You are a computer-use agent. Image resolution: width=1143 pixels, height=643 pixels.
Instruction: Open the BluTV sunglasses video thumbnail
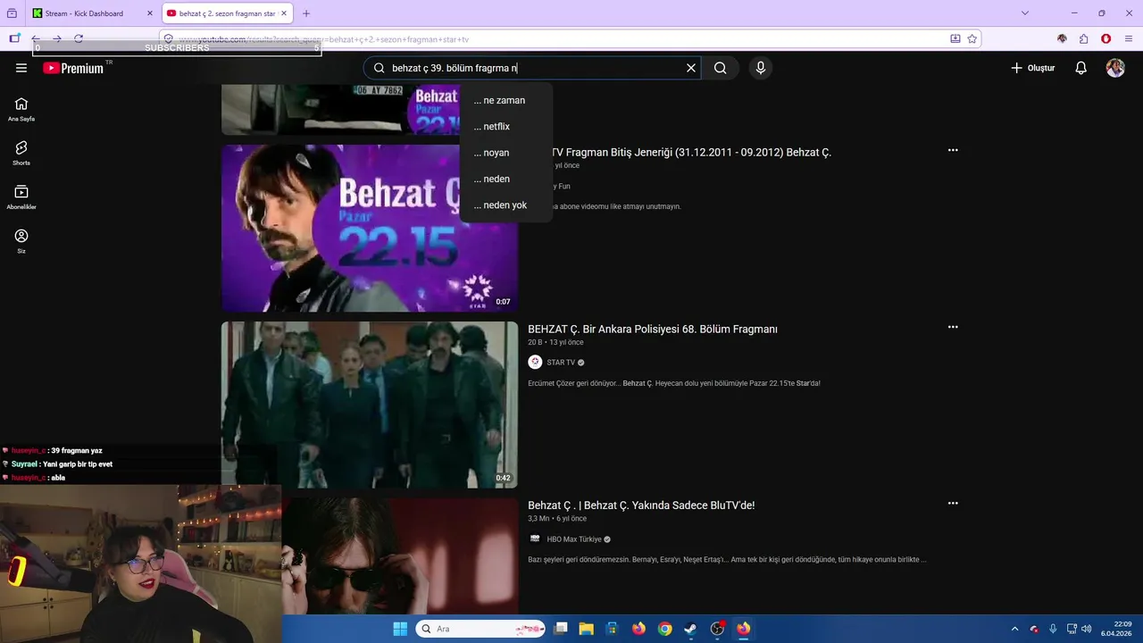point(400,556)
